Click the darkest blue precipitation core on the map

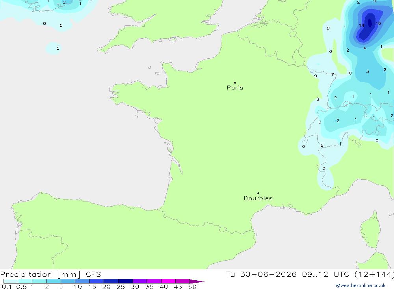pyautogui.click(x=370, y=22)
